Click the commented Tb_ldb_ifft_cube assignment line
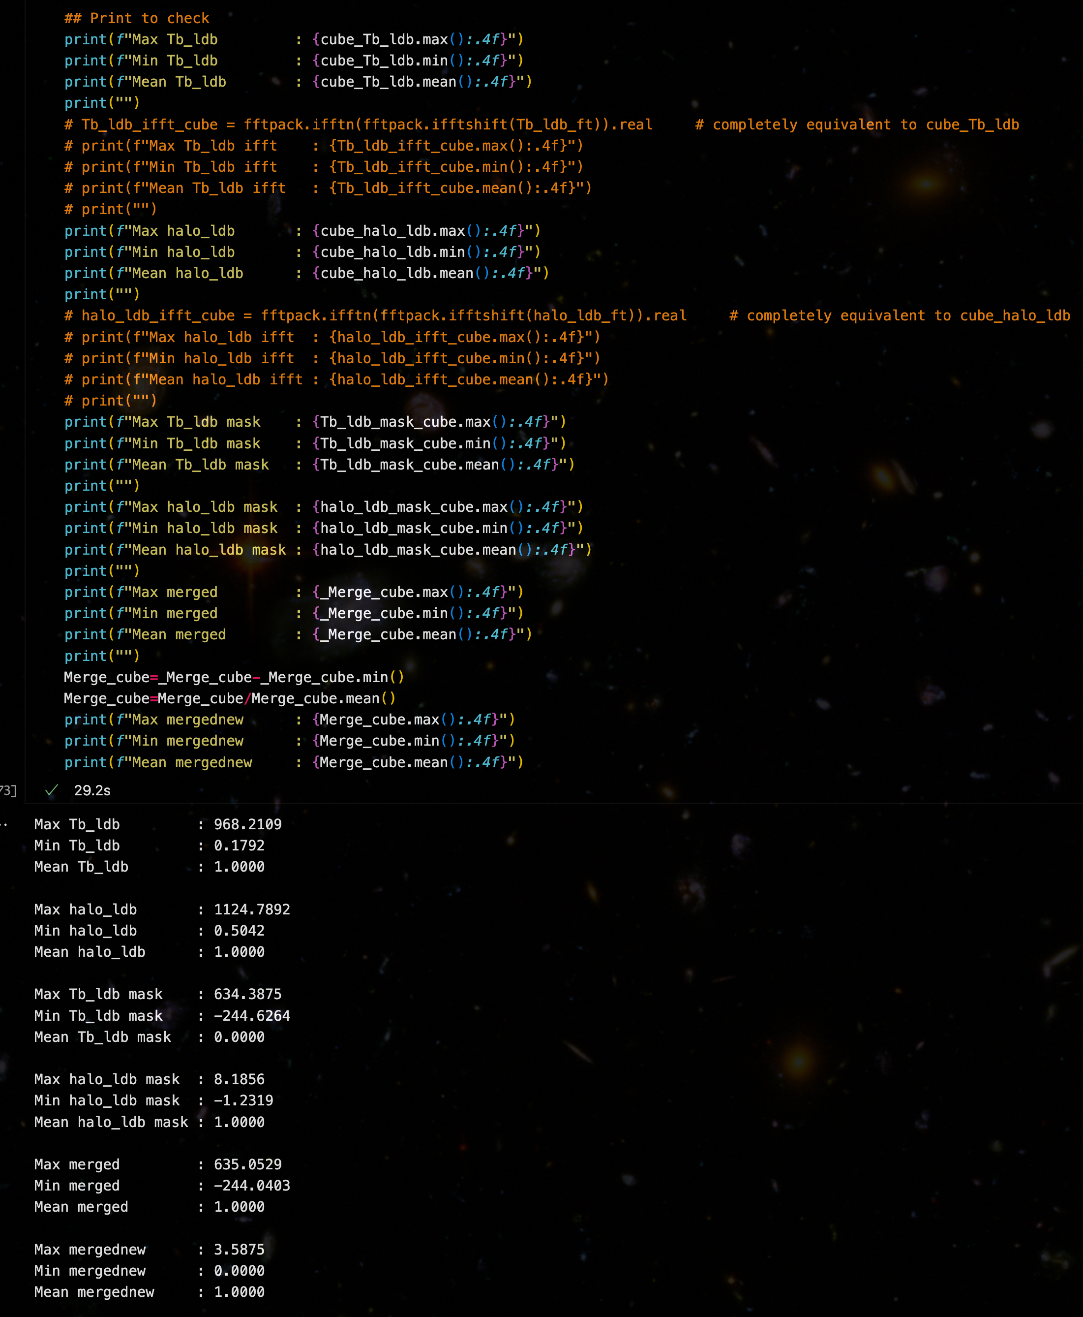Viewport: 1083px width, 1317px height. point(358,124)
